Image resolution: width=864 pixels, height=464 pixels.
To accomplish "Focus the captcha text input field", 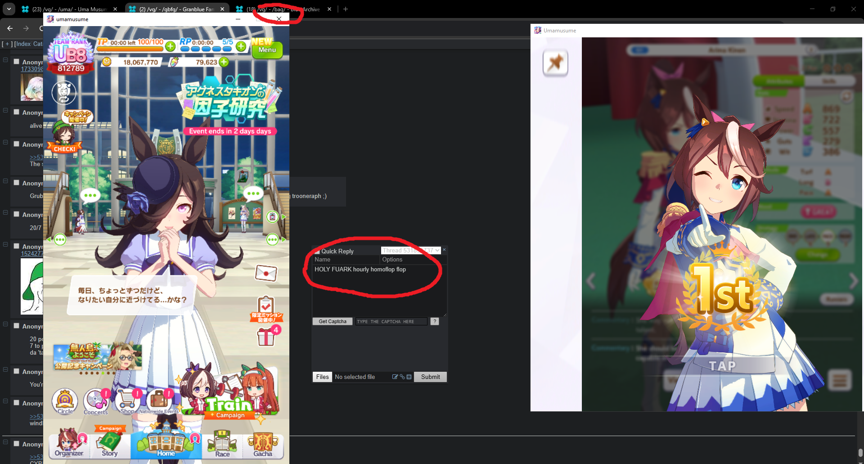I will pyautogui.click(x=391, y=321).
